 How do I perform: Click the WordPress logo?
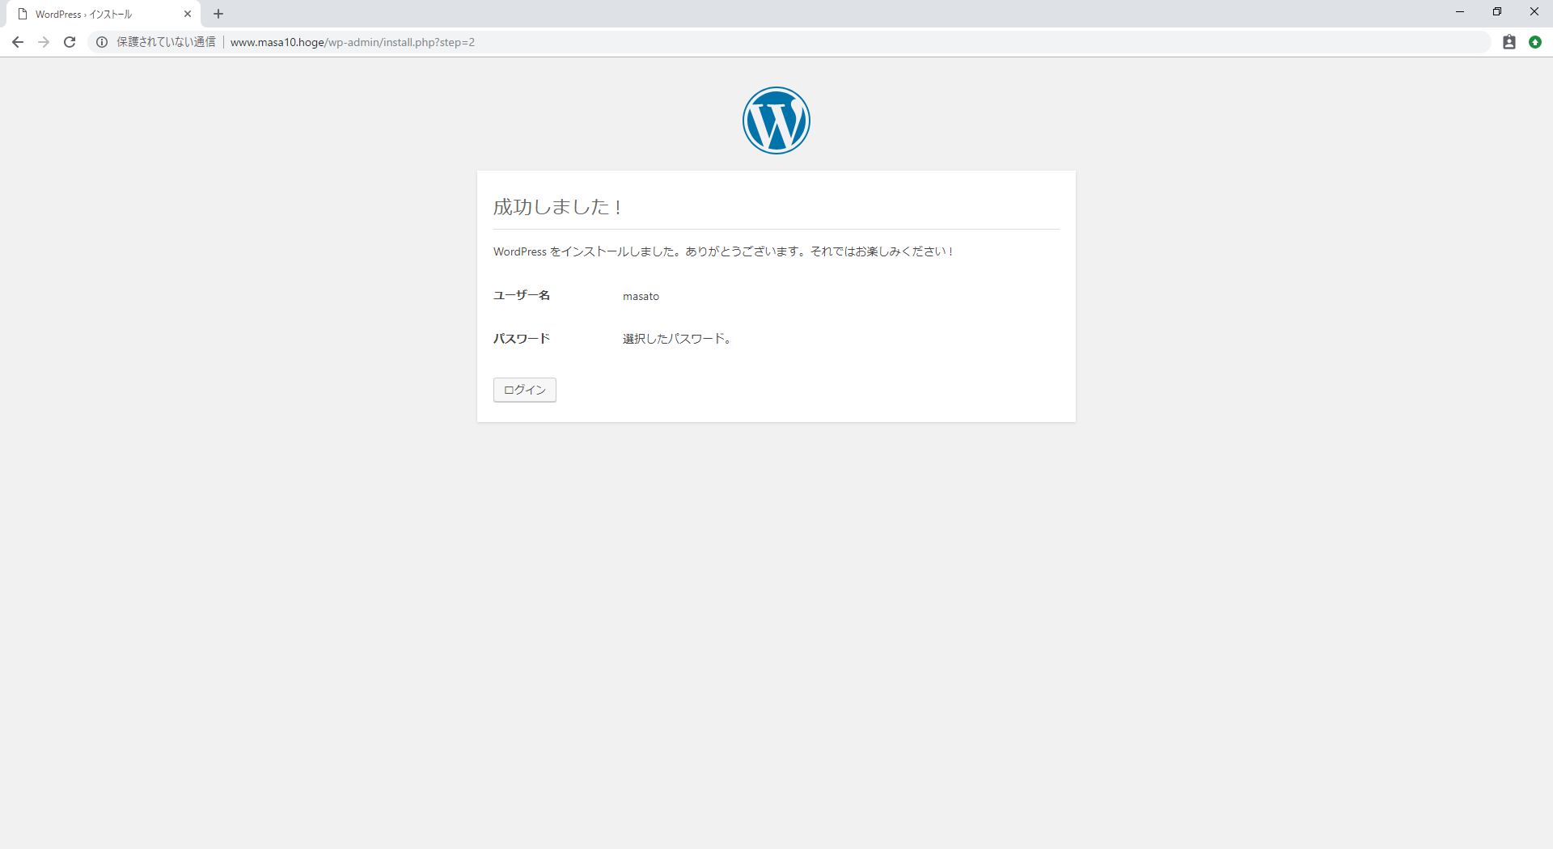776,120
